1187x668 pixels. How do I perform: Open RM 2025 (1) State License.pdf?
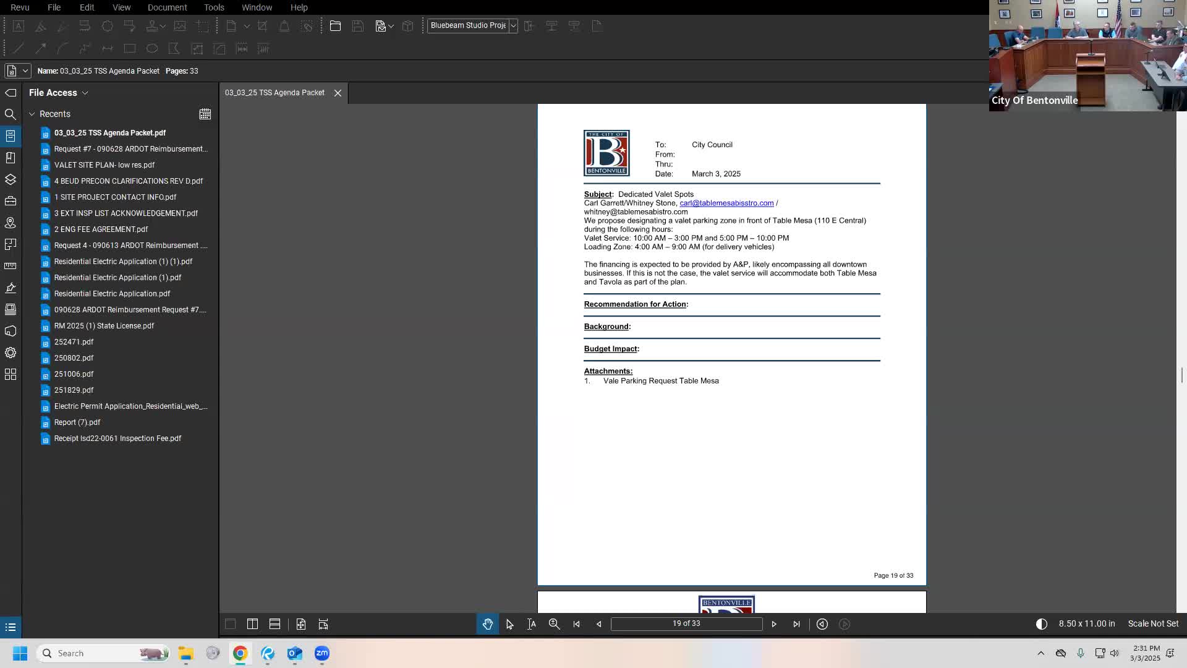(104, 326)
